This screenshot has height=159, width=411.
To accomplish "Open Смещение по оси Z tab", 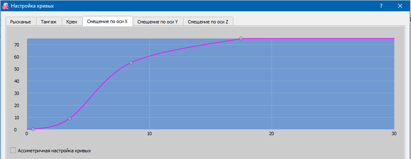I will [x=208, y=22].
